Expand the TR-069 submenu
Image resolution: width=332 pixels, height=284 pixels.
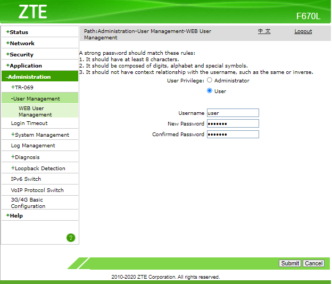[24, 87]
